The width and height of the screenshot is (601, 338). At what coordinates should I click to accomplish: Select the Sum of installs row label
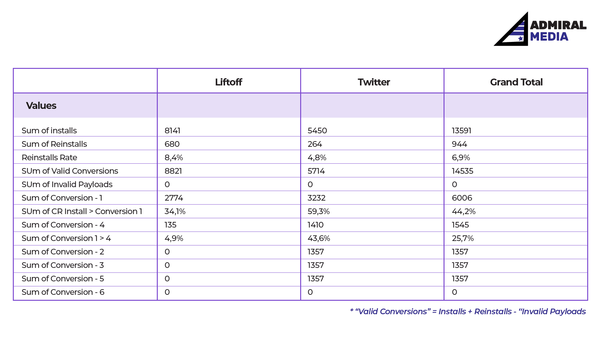tap(49, 131)
